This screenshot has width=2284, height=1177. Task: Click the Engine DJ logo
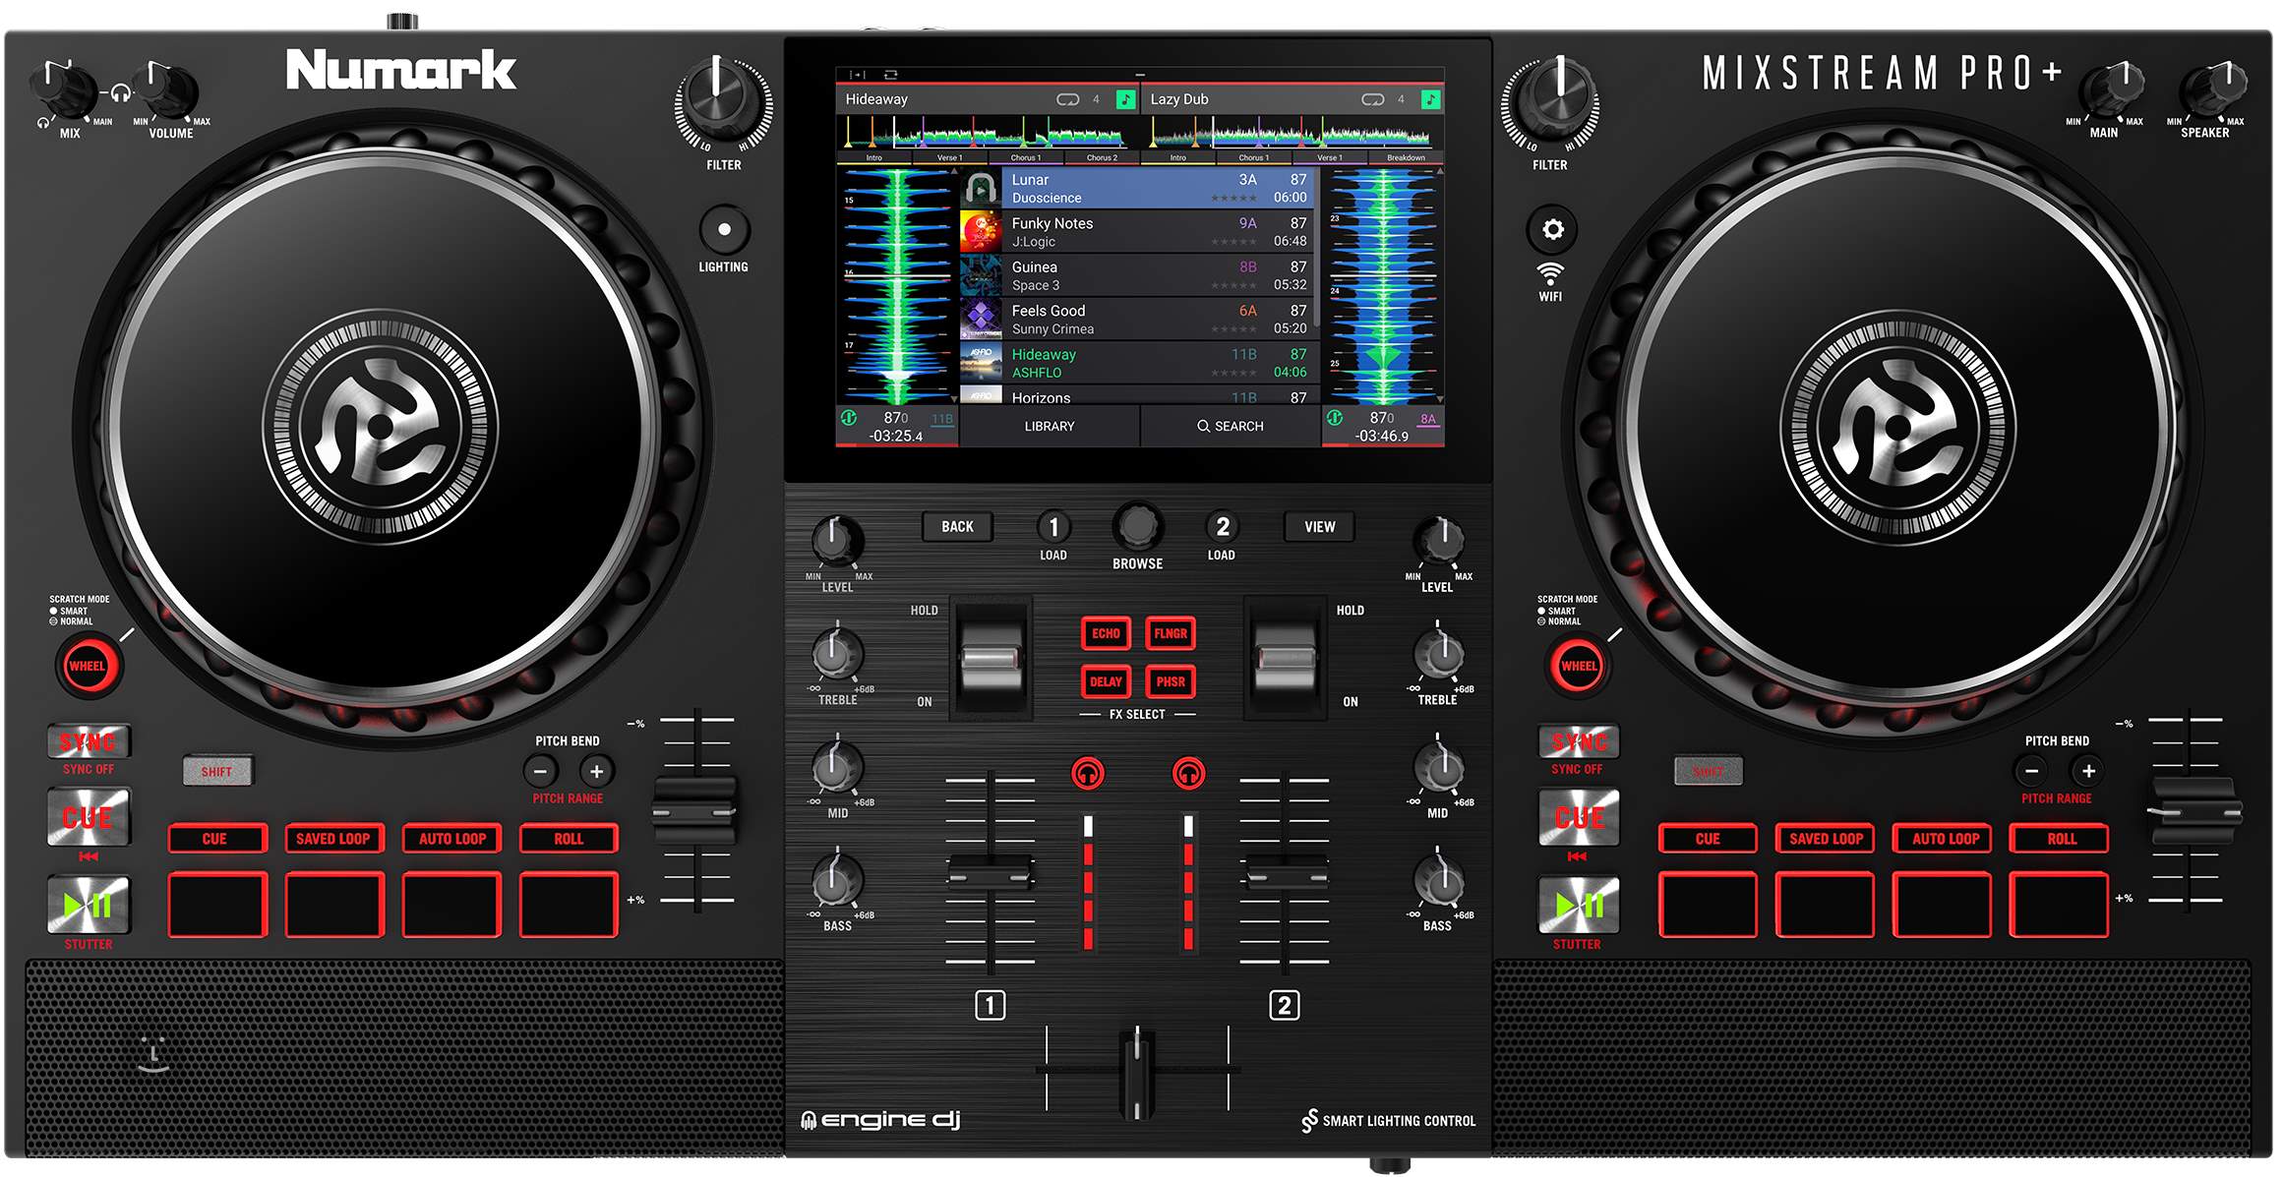coord(880,1120)
